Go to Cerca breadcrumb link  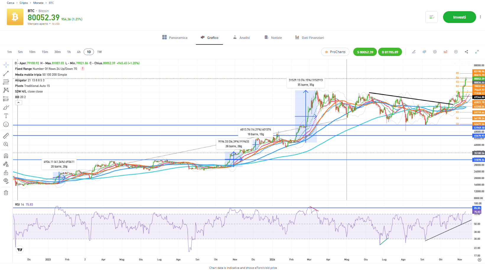point(10,3)
